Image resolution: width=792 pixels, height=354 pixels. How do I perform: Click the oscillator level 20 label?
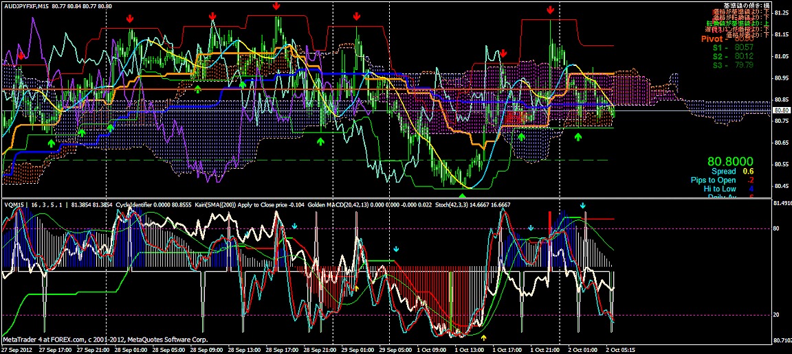point(775,315)
